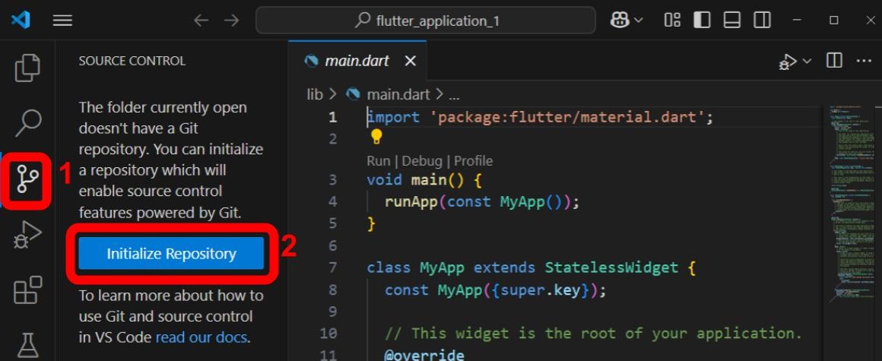Open the Customize Layout button
The width and height of the screenshot is (882, 361).
pos(672,21)
